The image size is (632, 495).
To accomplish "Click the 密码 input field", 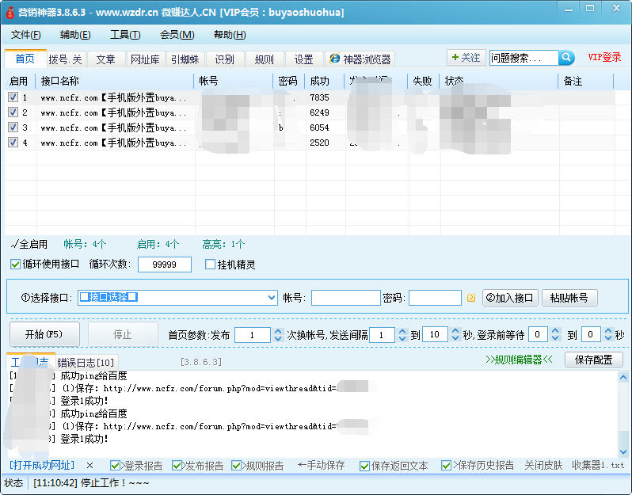I will coord(435,298).
